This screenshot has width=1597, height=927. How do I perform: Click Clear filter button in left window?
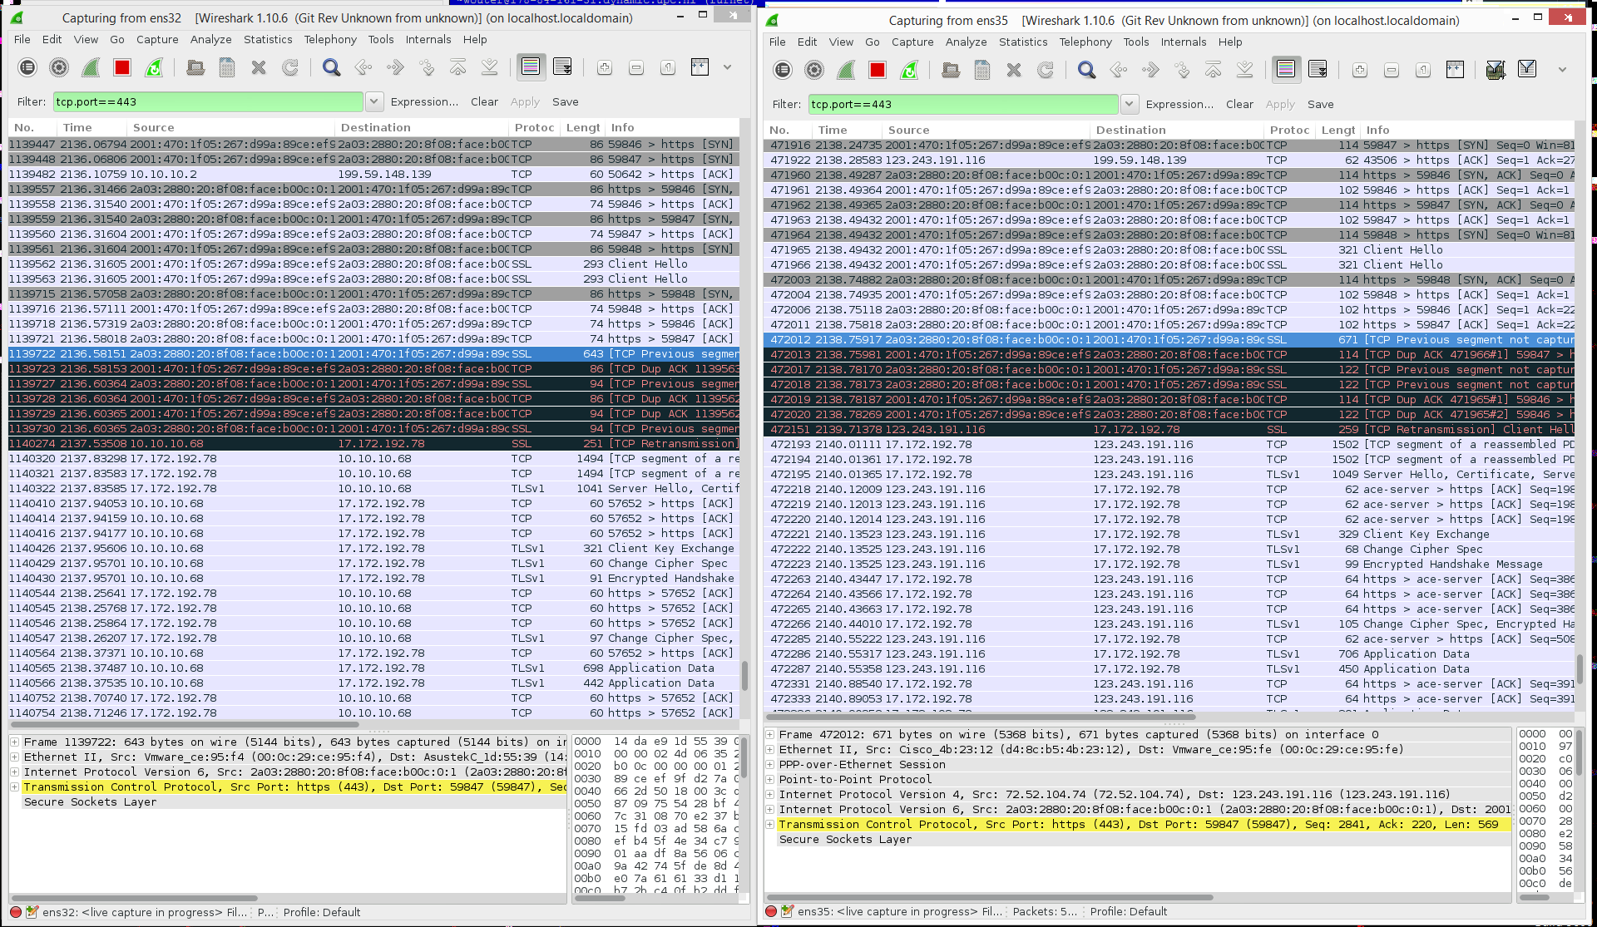(484, 101)
